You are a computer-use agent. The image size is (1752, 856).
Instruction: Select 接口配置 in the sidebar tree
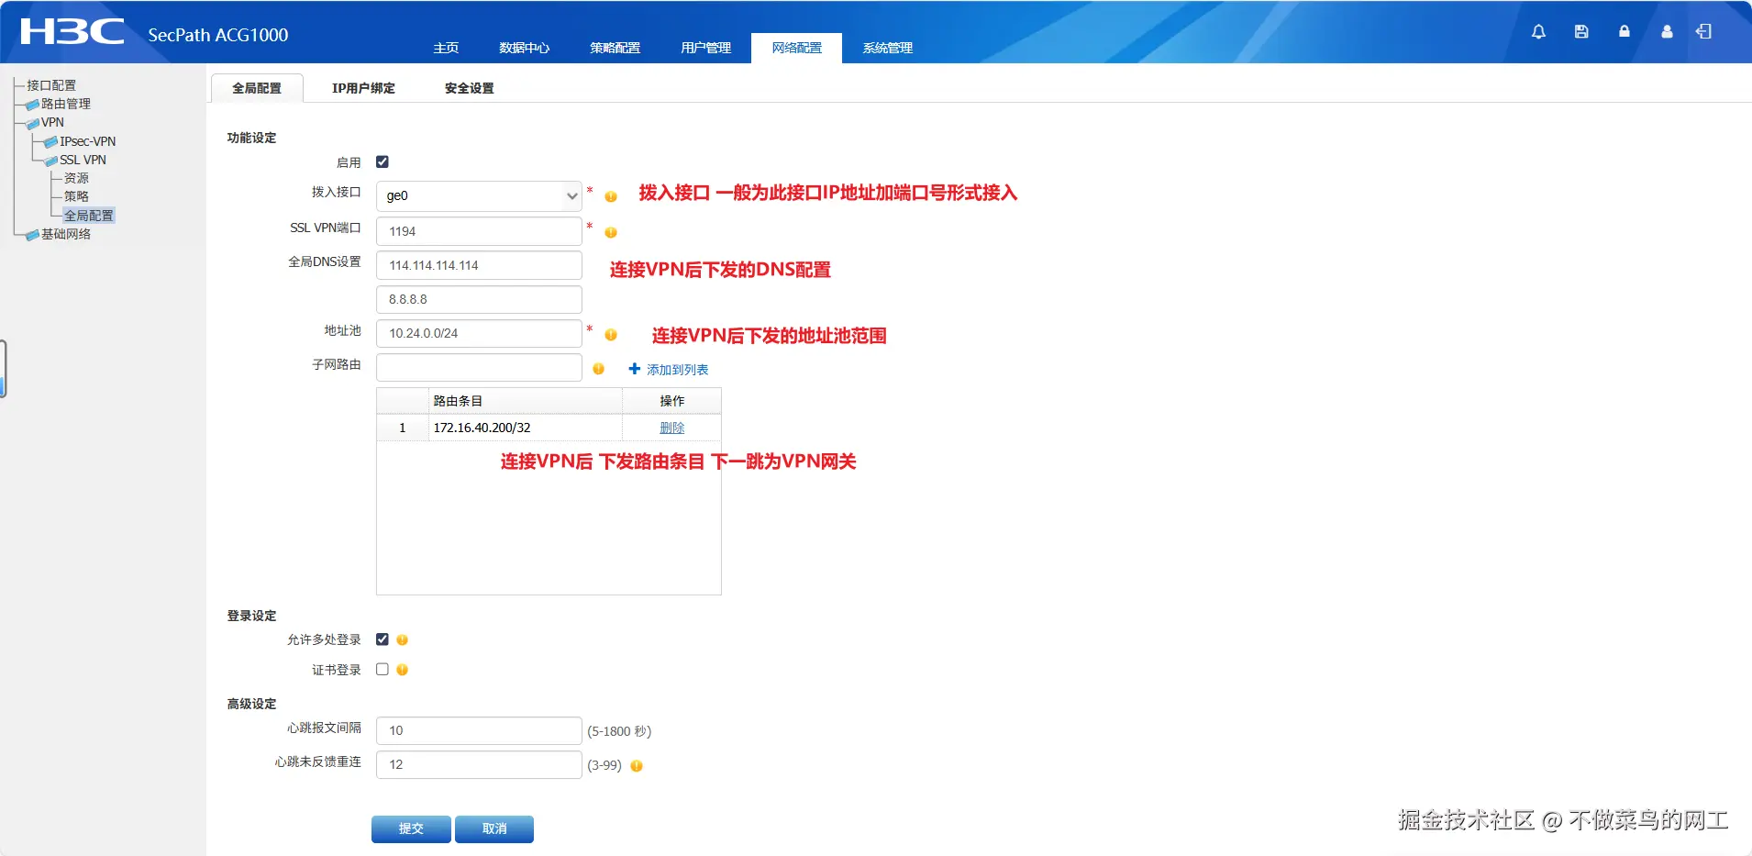(x=51, y=85)
